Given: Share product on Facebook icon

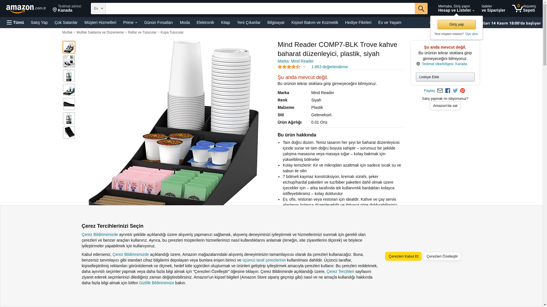Looking at the screenshot, I should coord(448,91).
